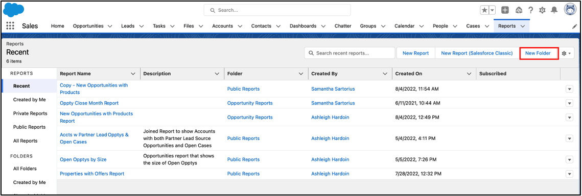The height and width of the screenshot is (196, 582).
Task: Open the Trailhead guidance icon
Action: 519,10
